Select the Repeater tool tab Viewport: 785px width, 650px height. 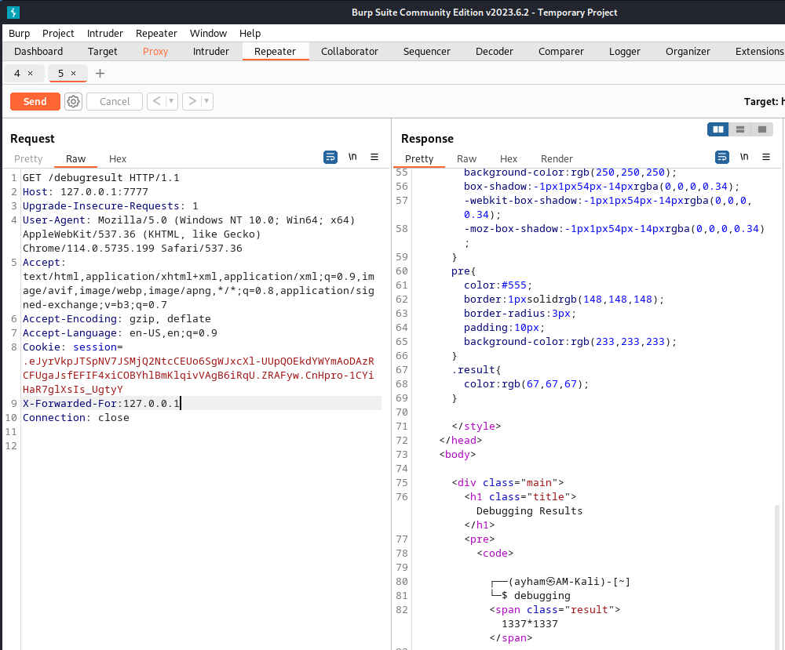point(275,52)
